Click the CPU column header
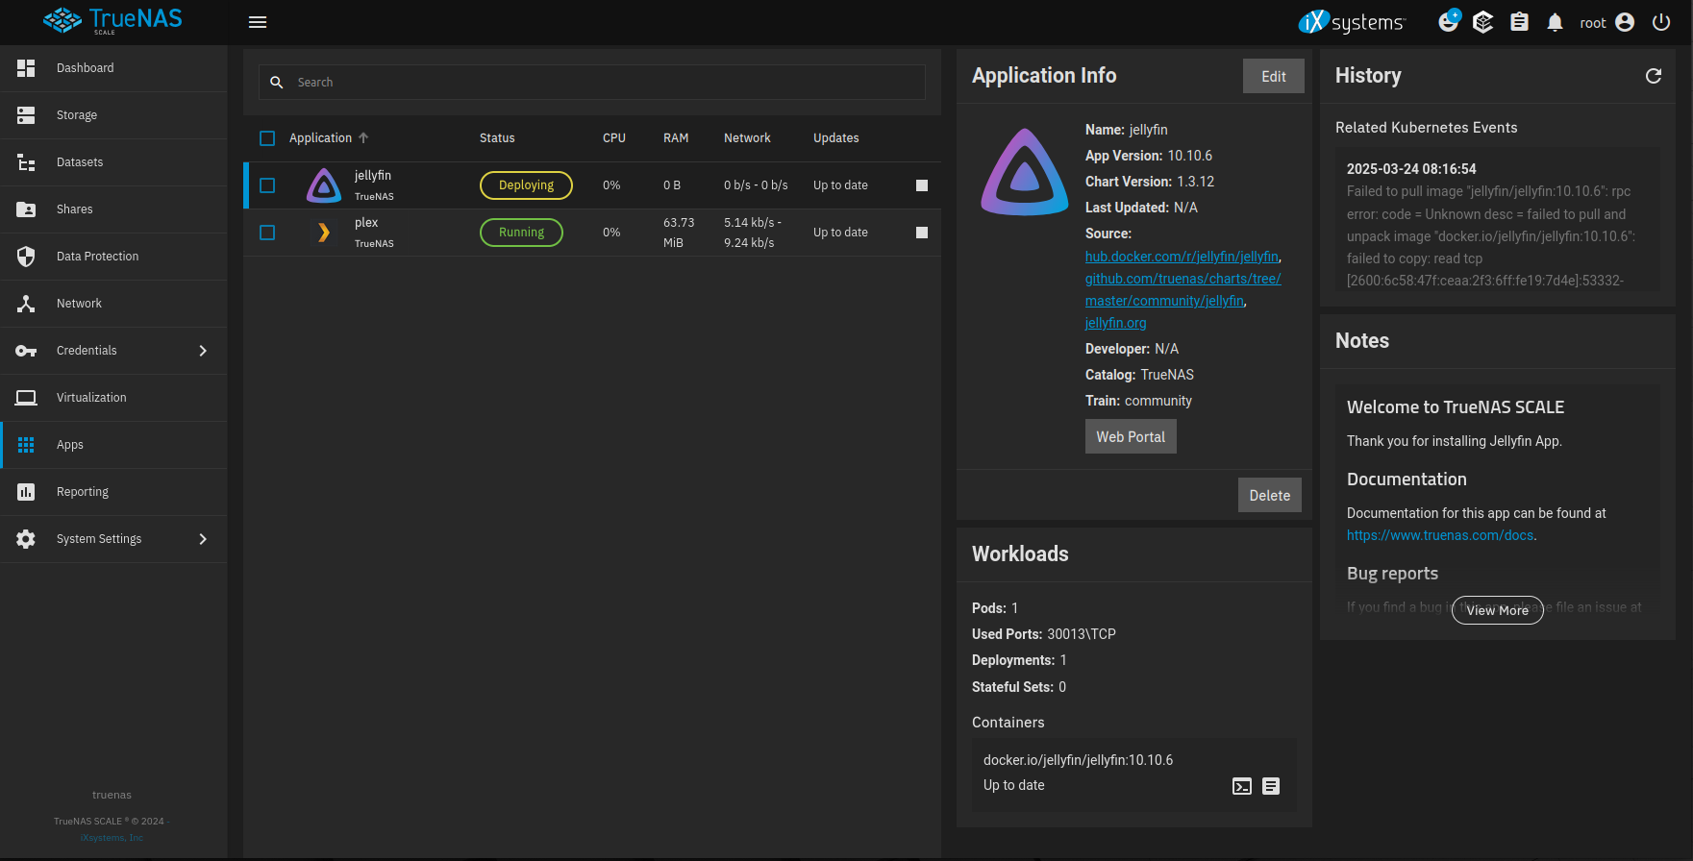Viewport: 1693px width, 861px height. click(x=614, y=138)
